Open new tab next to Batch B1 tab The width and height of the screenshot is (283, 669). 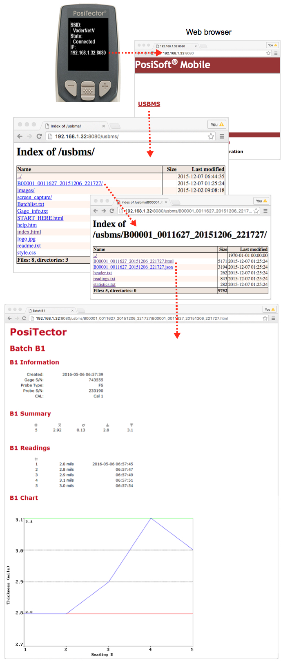point(81,310)
